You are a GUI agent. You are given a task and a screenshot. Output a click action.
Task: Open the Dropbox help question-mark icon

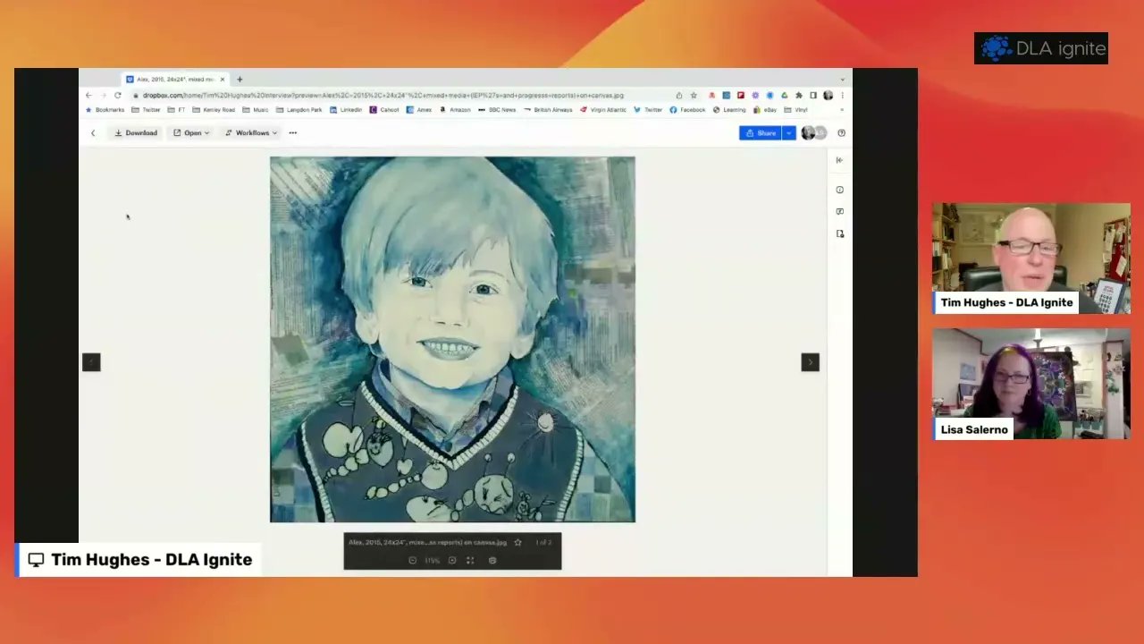(841, 133)
